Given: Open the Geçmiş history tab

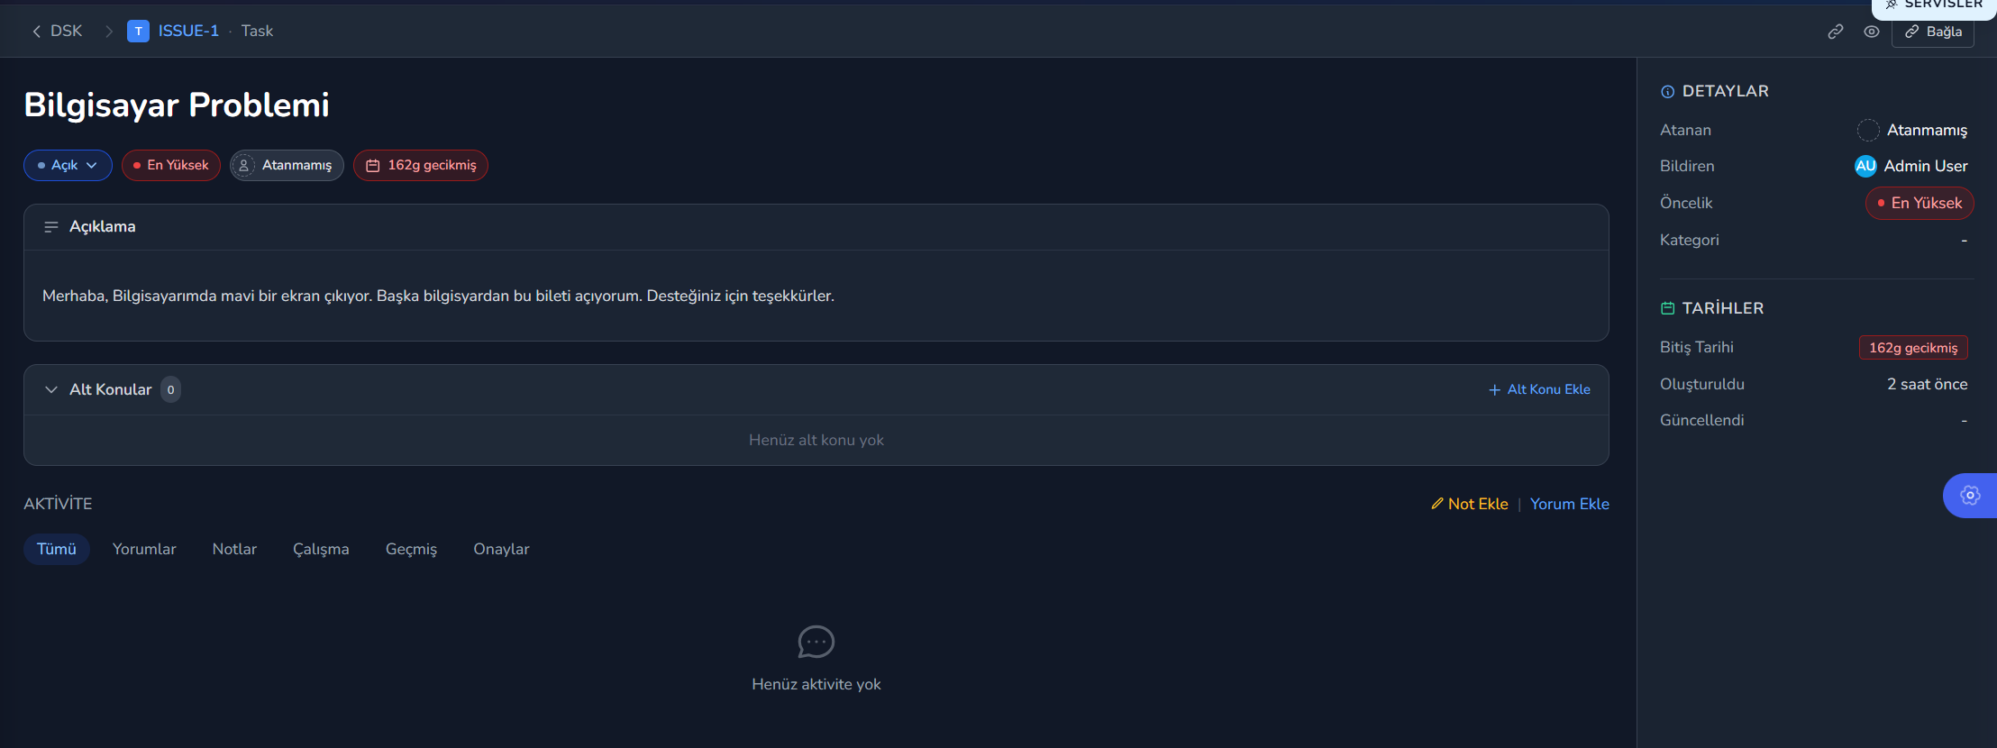Looking at the screenshot, I should pos(411,549).
